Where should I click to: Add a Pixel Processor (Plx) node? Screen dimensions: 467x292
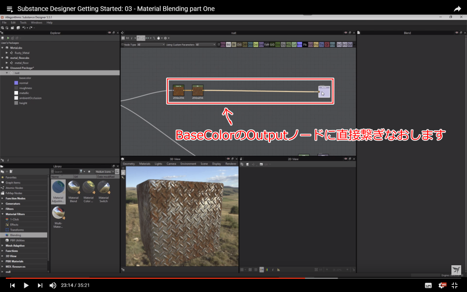305,45
